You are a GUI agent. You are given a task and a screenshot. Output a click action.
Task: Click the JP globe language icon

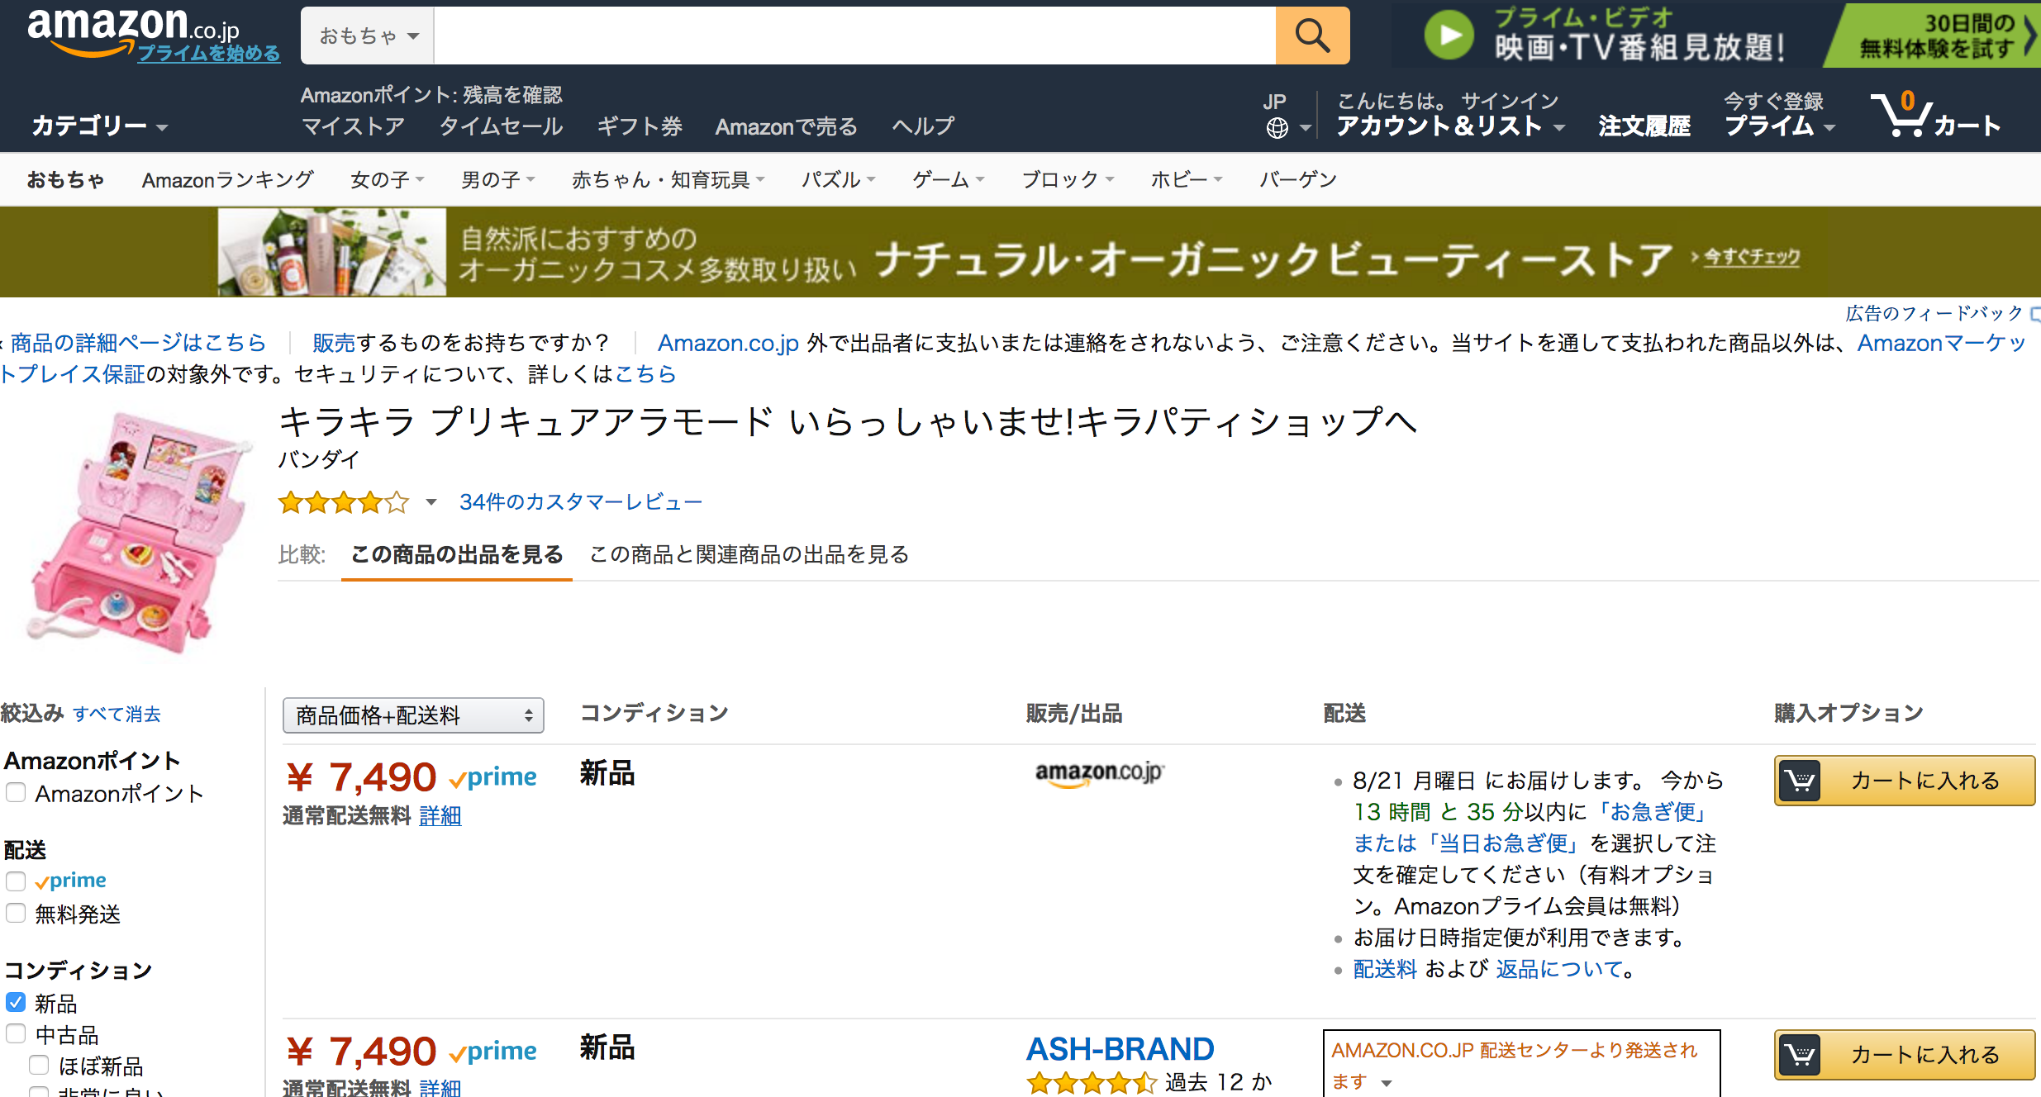[x=1277, y=128]
